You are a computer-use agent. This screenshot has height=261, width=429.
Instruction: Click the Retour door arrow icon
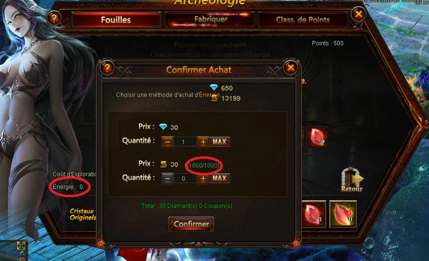coord(352,179)
